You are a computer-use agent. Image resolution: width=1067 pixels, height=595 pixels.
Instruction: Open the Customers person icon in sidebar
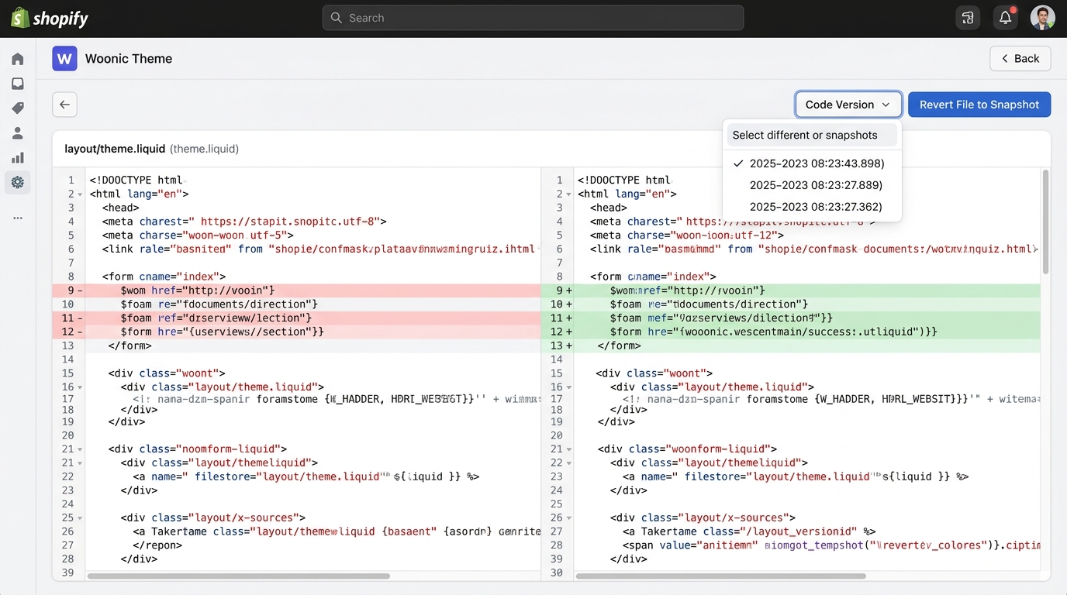tap(17, 133)
